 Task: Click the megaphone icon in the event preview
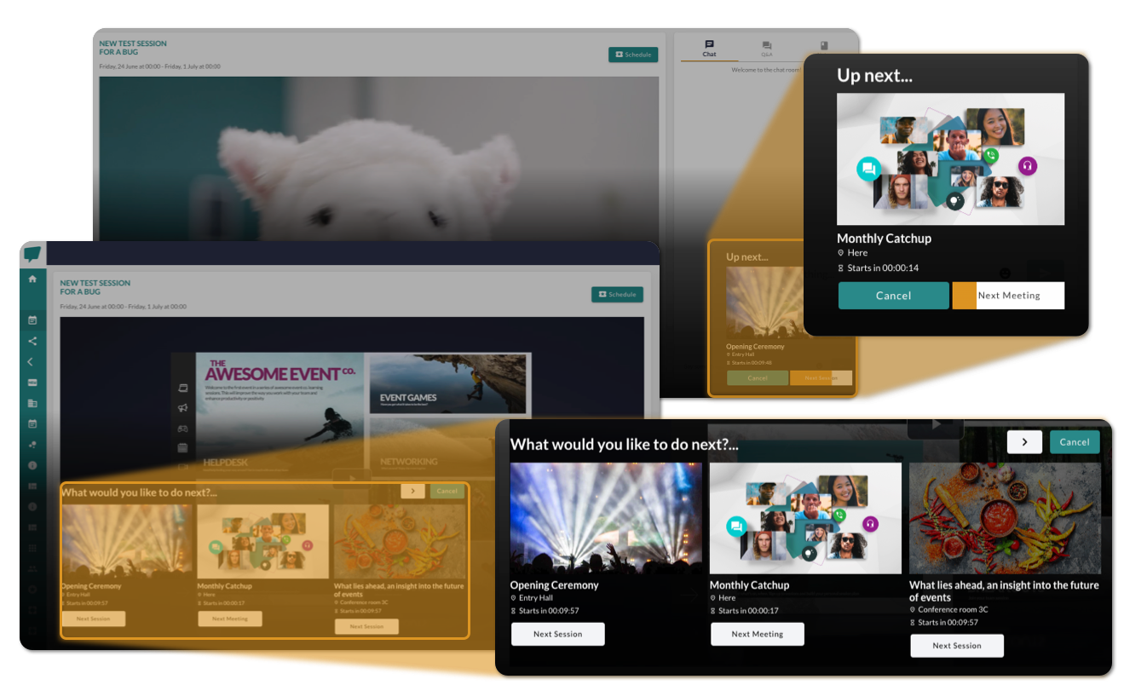182,408
